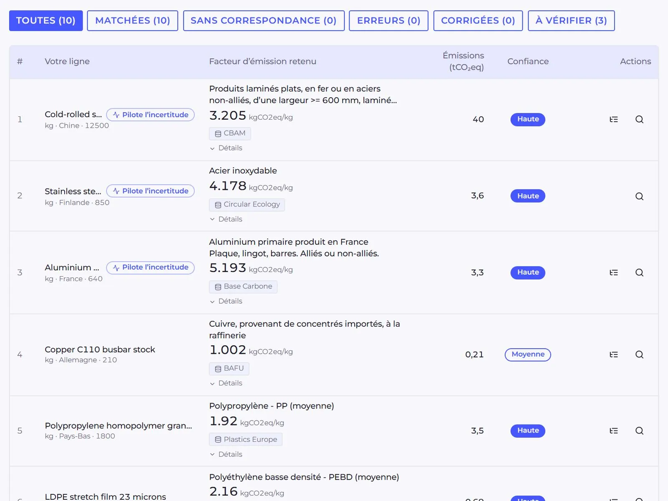Viewport: 668px width, 501px height.
Task: Click the search icon for Aluminium row
Action: click(639, 272)
